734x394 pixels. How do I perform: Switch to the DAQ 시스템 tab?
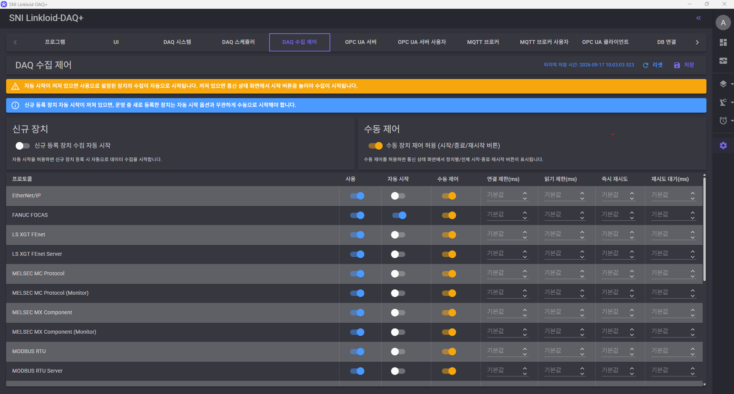pyautogui.click(x=177, y=42)
